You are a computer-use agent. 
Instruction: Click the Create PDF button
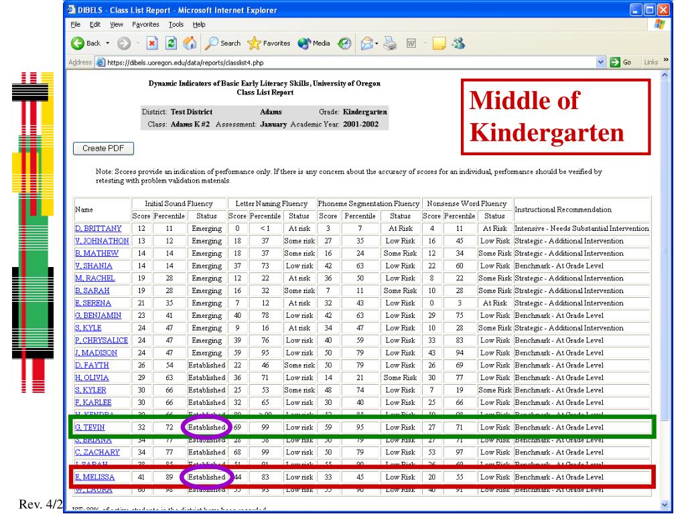coord(103,149)
